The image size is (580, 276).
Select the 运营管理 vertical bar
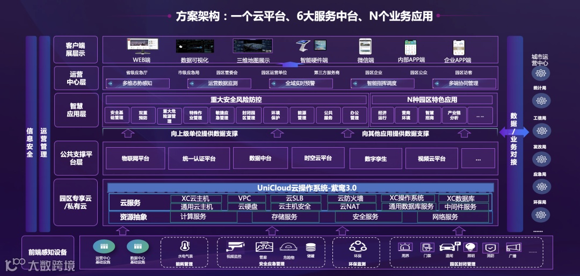[45, 134]
